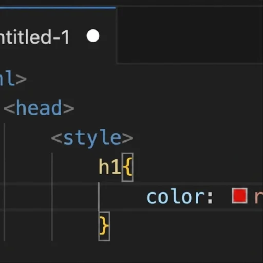Click the highlighted opening curly brace

point(127,167)
